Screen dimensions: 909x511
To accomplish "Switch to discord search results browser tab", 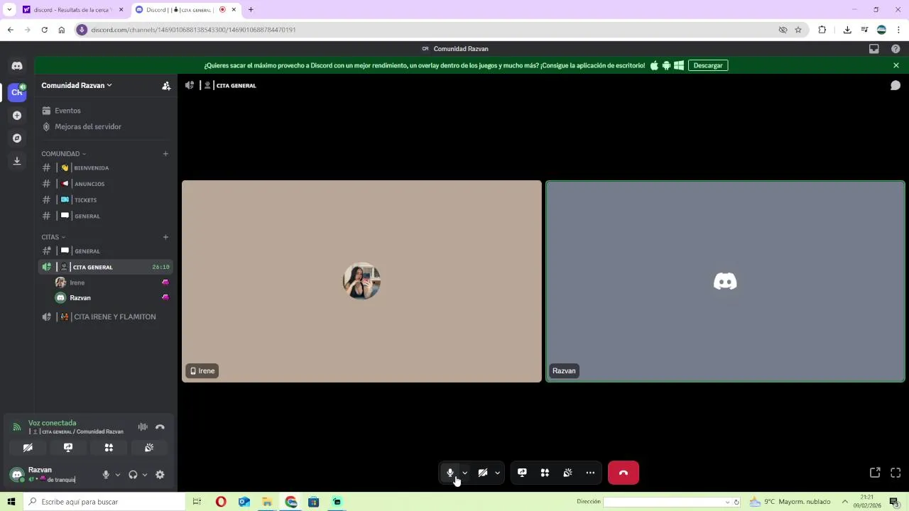I will [72, 10].
